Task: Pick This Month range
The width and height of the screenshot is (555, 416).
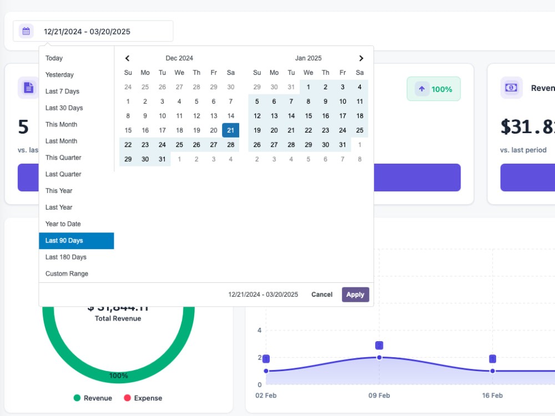Action: point(77,124)
